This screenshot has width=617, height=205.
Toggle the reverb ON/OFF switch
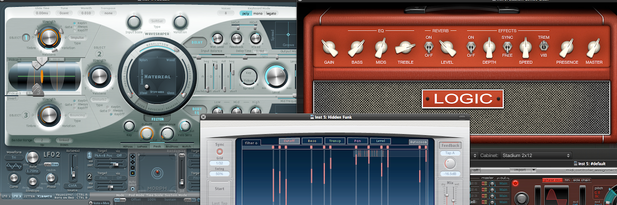(428, 48)
